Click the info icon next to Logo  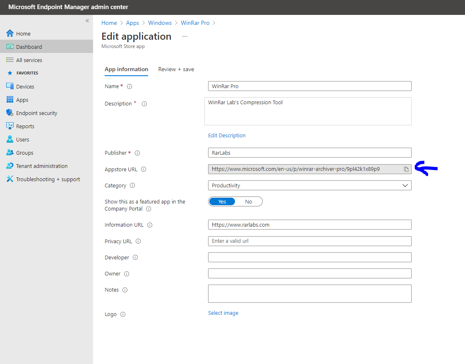tap(123, 314)
